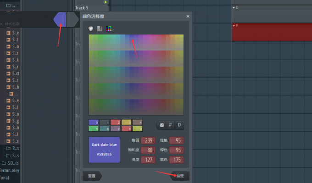The width and height of the screenshot is (312, 183).
Task: Collapse the E marker chevron in playlist
Action: coord(234,7)
